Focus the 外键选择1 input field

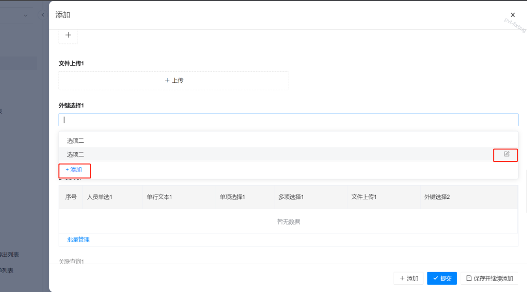[x=288, y=120]
